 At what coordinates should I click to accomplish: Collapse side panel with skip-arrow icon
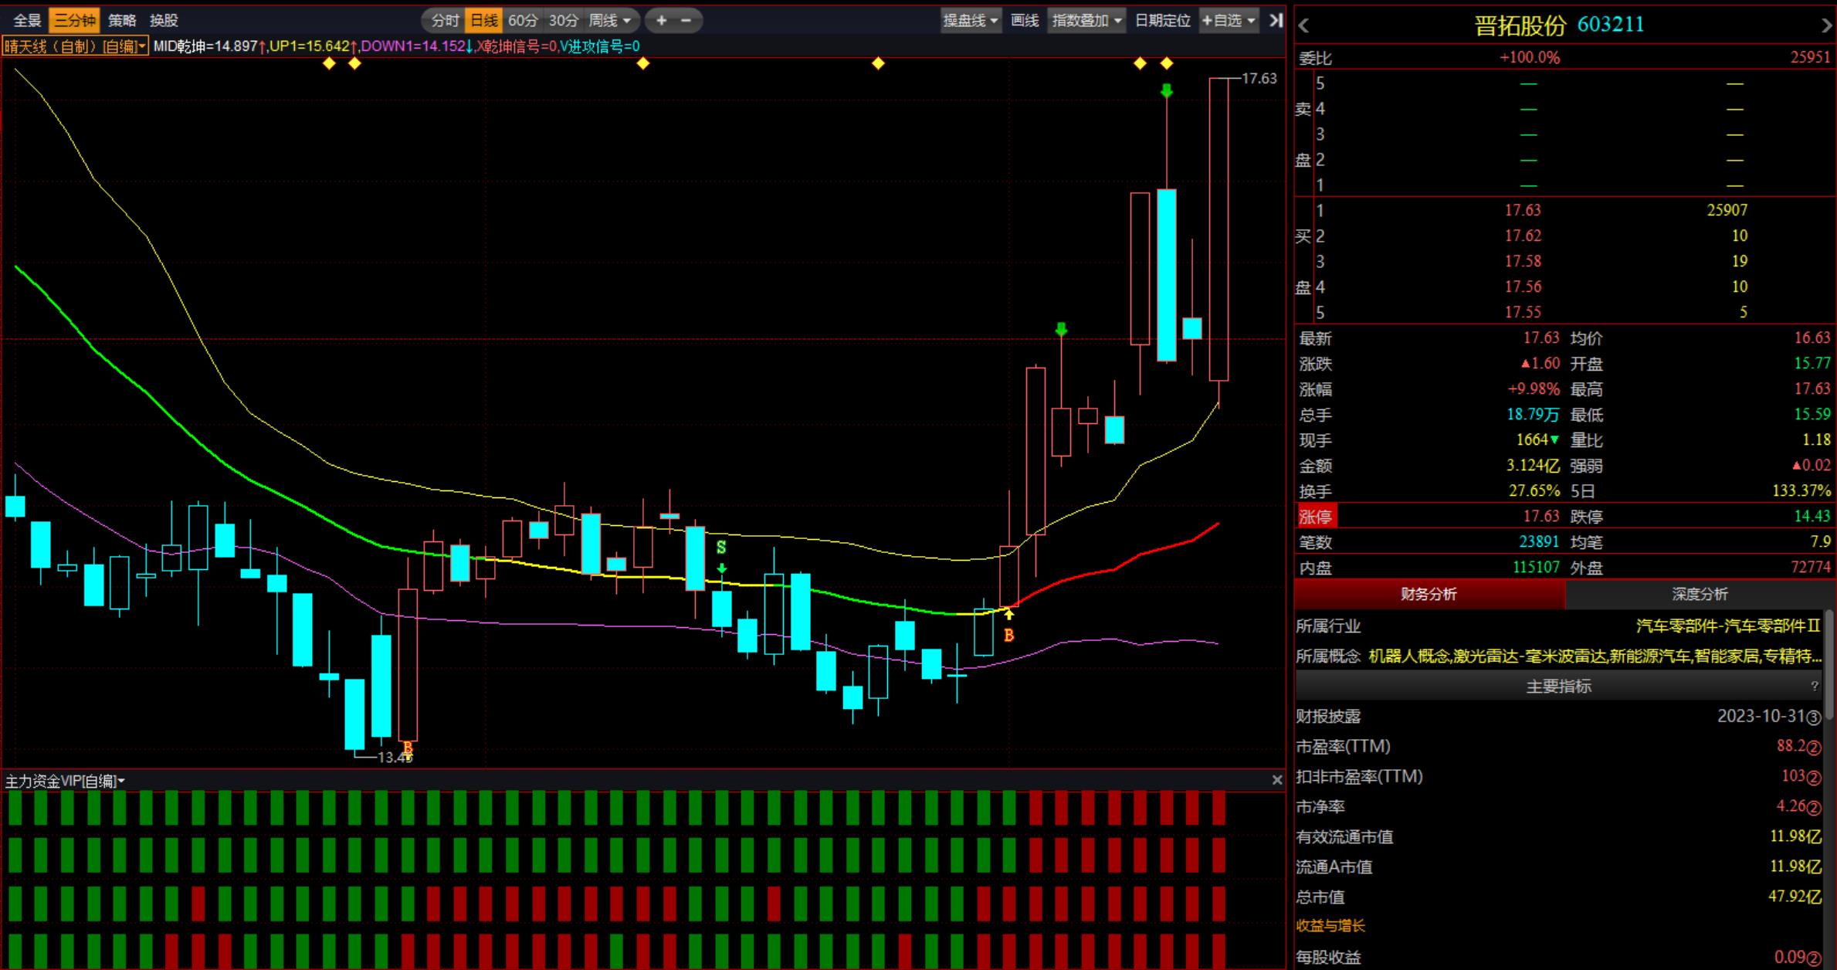[x=1276, y=21]
